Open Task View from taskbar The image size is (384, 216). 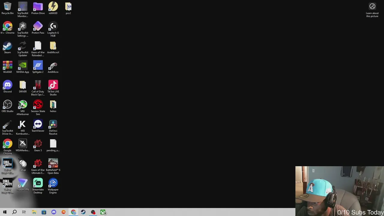tap(24, 212)
